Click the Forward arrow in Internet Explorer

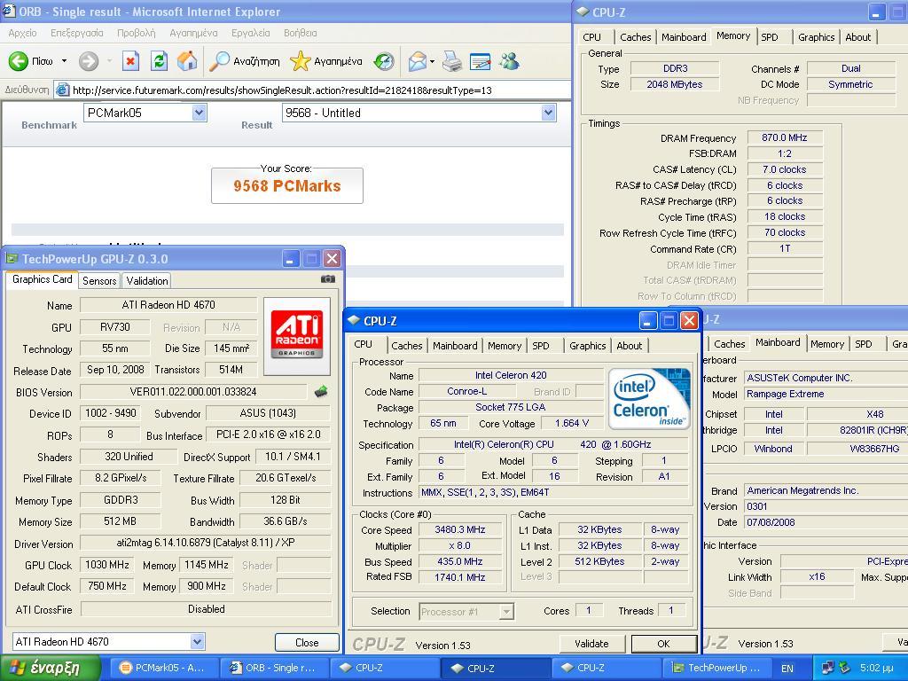(x=89, y=61)
